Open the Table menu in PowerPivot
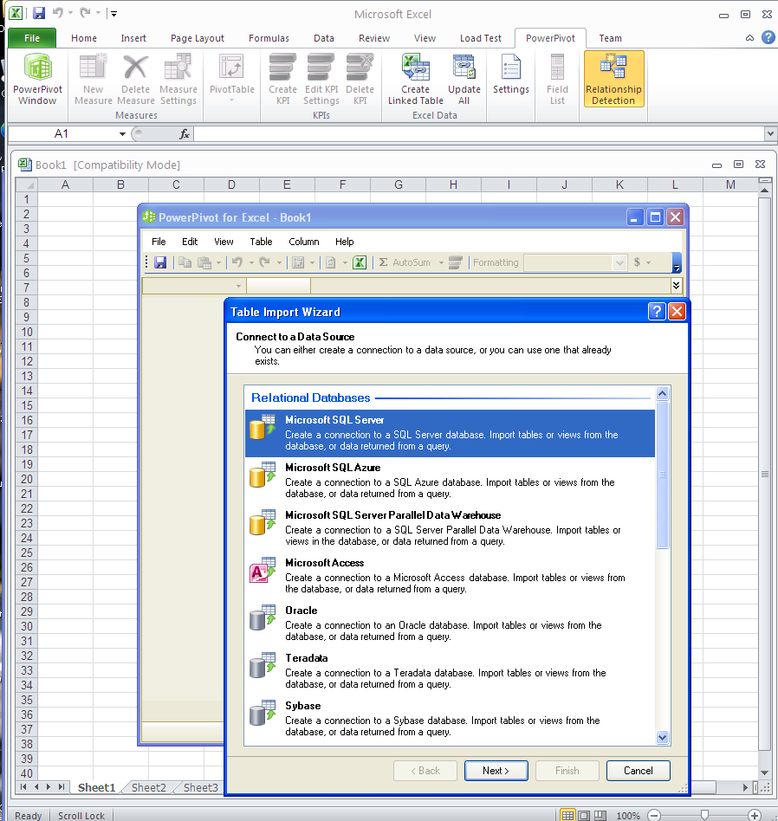This screenshot has height=821, width=778. [261, 242]
